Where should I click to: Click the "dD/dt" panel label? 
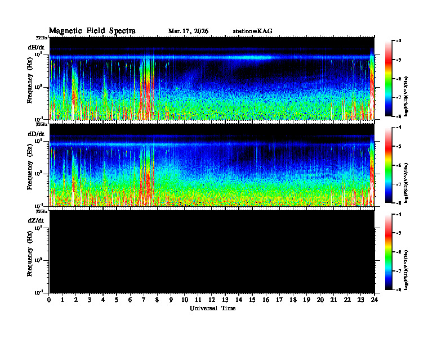36,134
